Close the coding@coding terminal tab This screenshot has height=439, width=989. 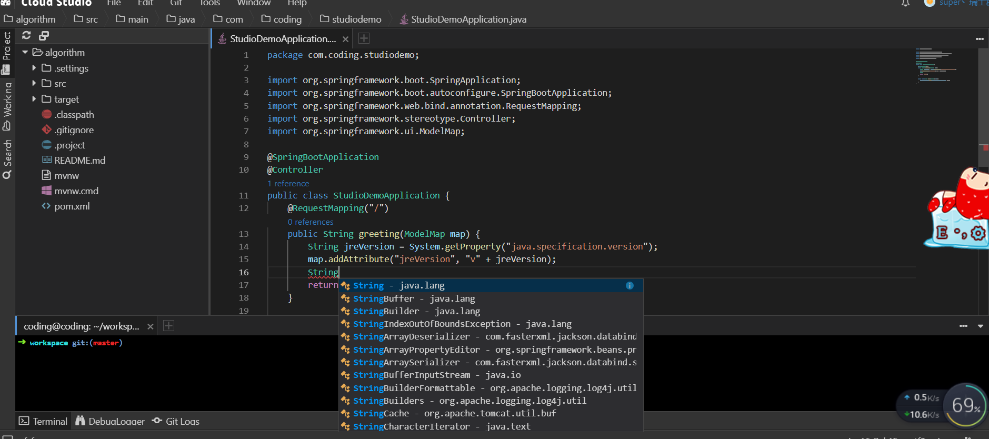[x=151, y=326]
